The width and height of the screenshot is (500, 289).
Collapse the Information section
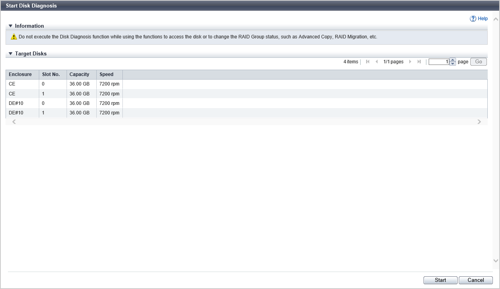[11, 26]
